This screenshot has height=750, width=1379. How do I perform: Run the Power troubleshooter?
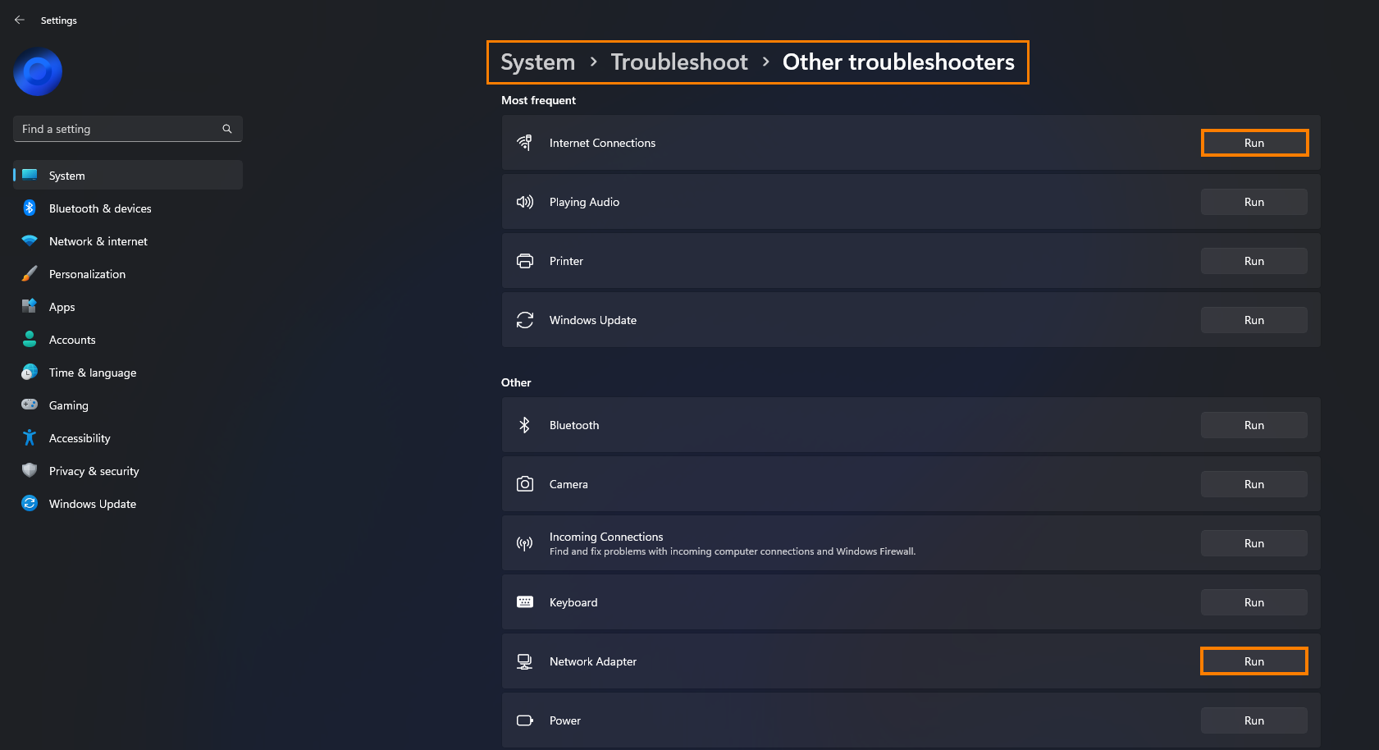pos(1254,720)
